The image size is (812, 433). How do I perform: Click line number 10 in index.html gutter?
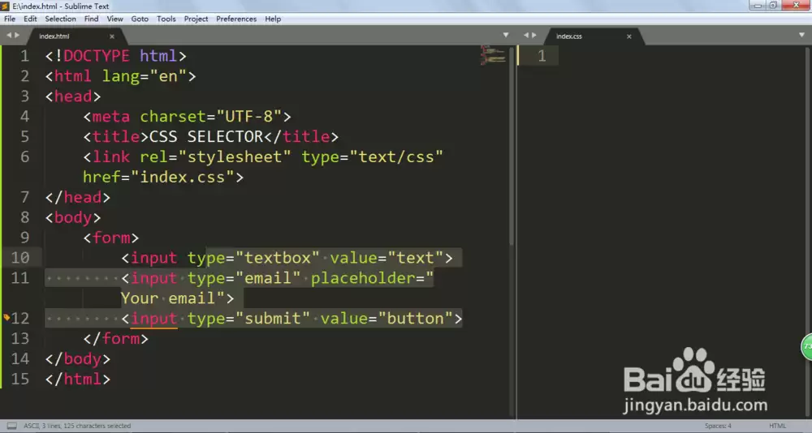click(x=20, y=258)
